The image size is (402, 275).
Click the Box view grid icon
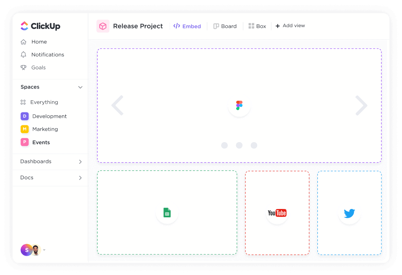pos(251,26)
